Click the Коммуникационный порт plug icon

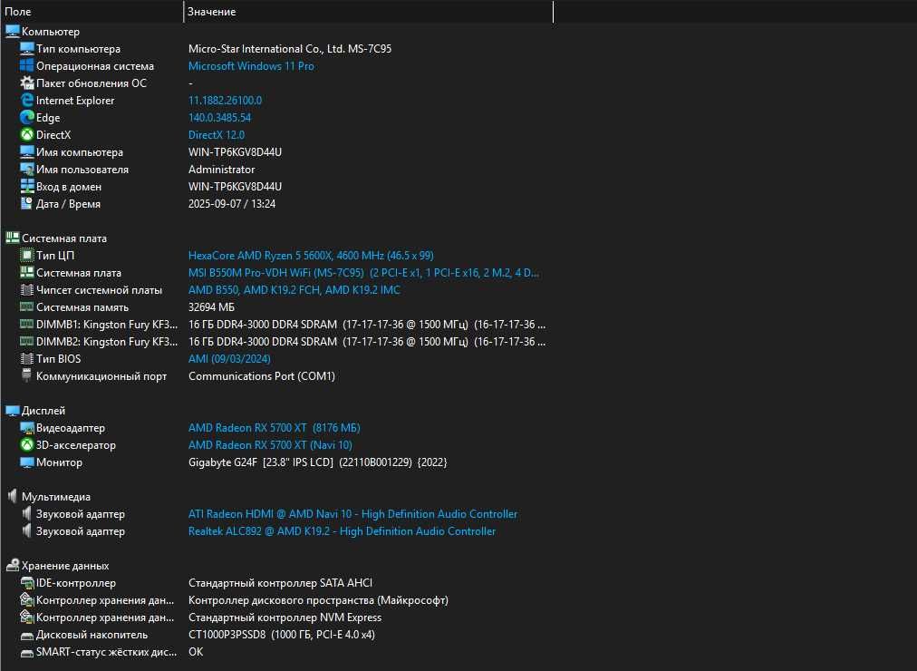click(x=27, y=375)
